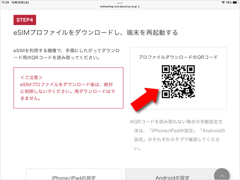Screen dimensions: 240x180
Task: Tap the ＜ご注意＞ warning title
Action: pyautogui.click(x=31, y=77)
